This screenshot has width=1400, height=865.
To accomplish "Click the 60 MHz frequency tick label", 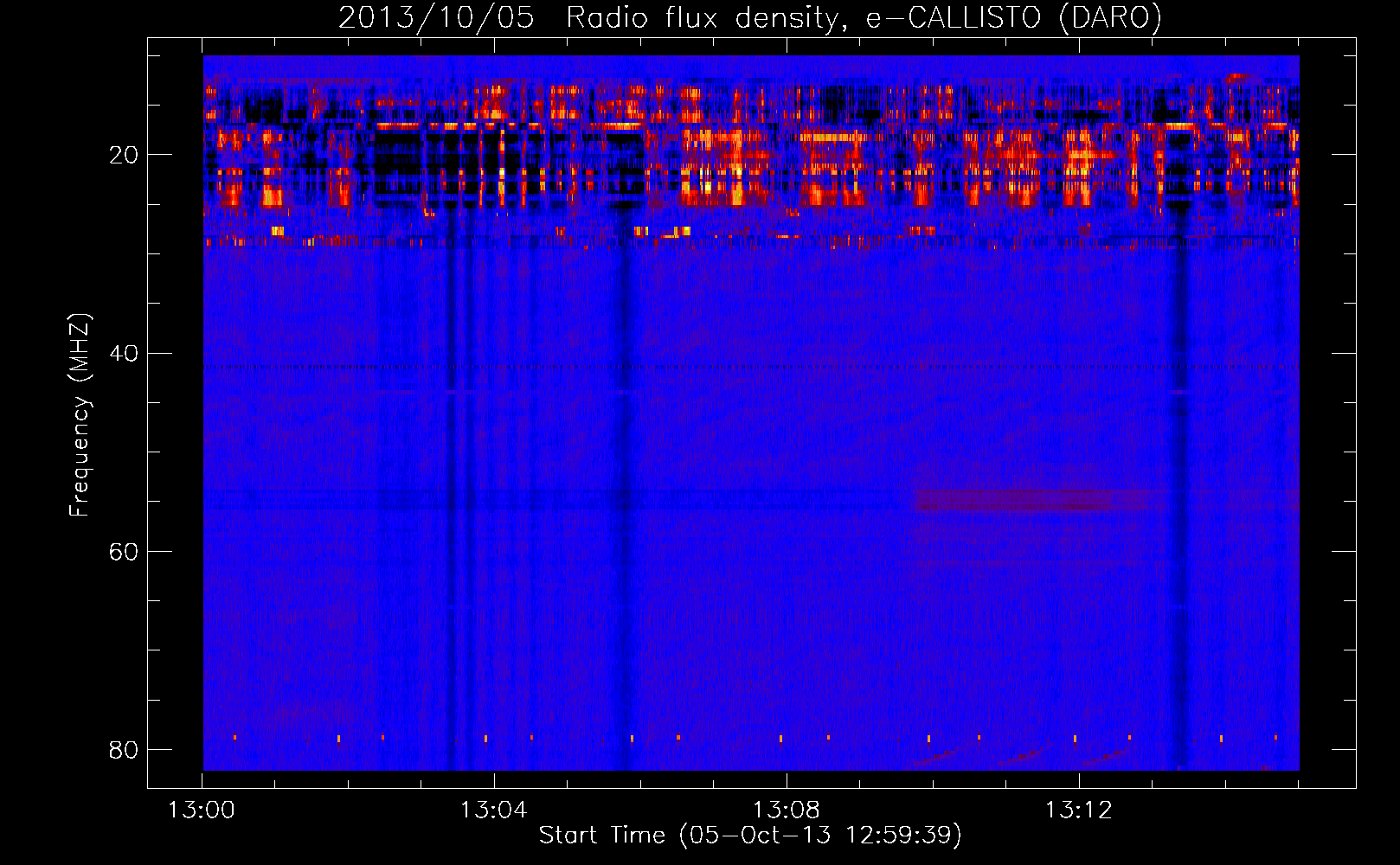I will 123,552.
